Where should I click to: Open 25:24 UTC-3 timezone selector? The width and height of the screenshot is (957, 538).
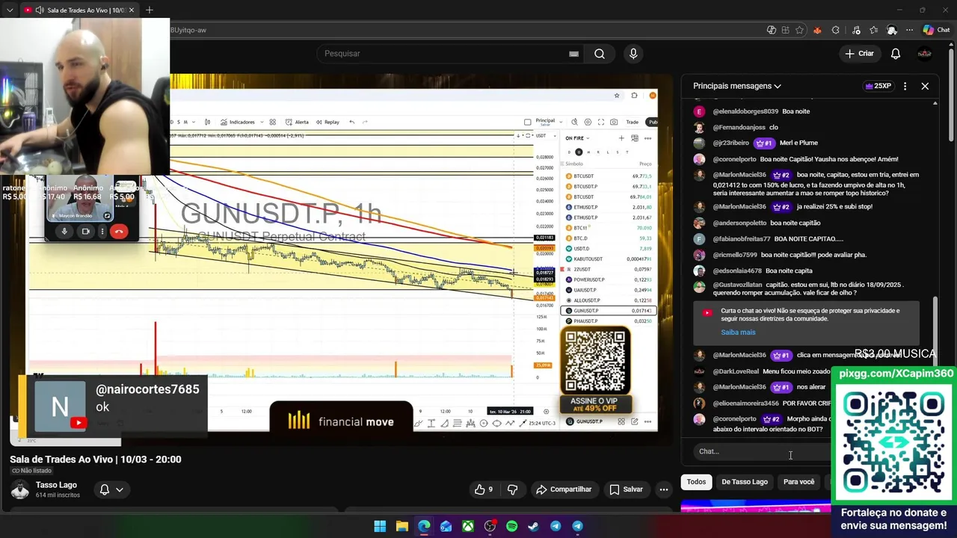(541, 423)
